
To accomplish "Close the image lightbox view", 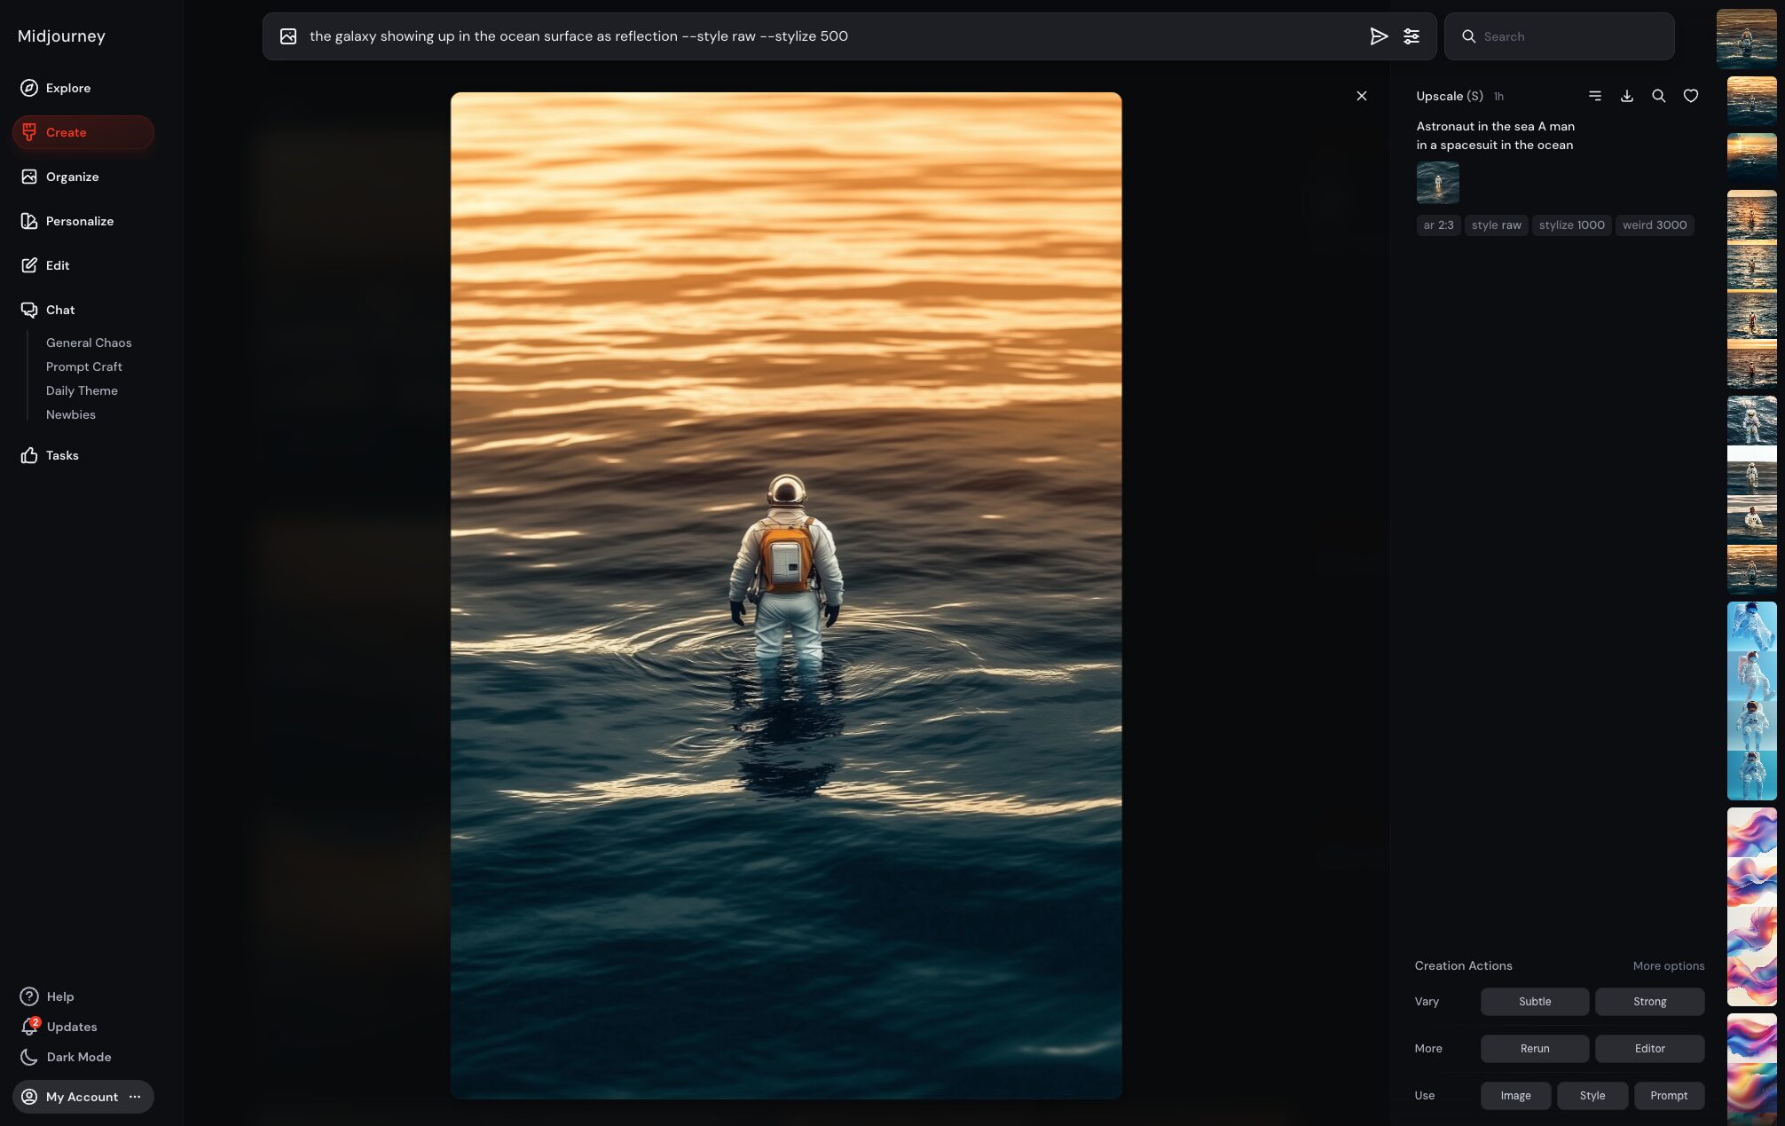I will [x=1361, y=96].
